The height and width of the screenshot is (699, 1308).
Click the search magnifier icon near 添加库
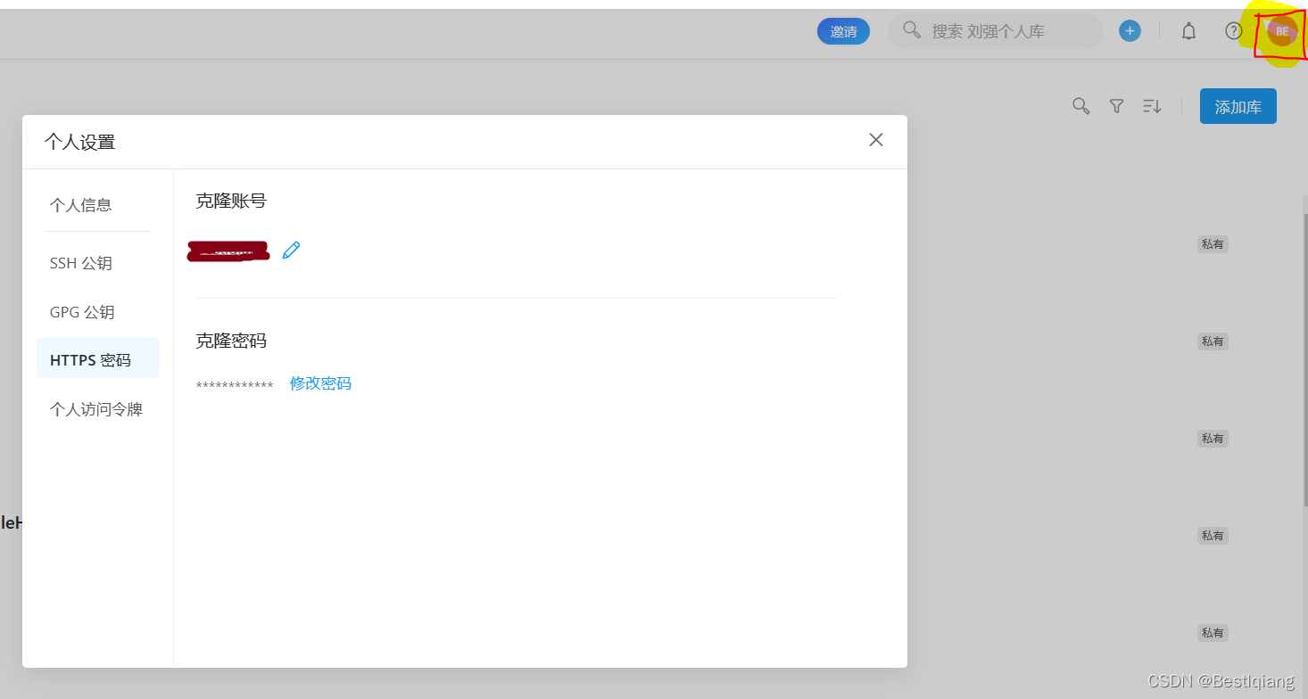click(x=1080, y=105)
